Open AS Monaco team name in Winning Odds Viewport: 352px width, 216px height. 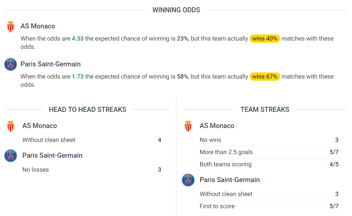click(38, 26)
